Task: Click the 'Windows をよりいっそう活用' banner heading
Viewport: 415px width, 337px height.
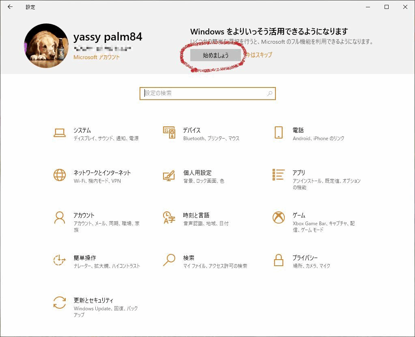Action: point(269,32)
